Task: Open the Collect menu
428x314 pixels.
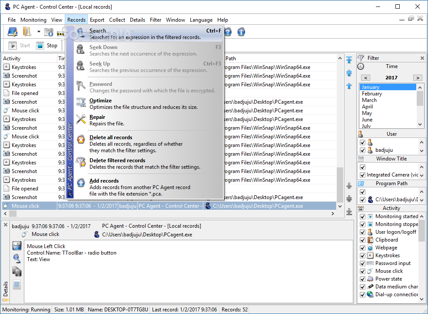Action: pos(117,20)
